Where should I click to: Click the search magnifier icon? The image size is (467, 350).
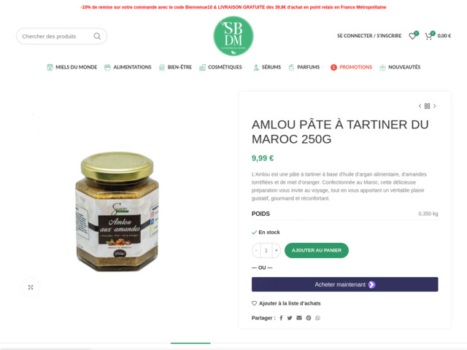pos(97,36)
